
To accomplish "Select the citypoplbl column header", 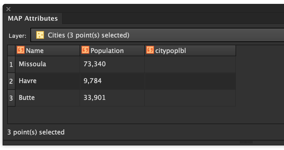I will click(x=190, y=50).
